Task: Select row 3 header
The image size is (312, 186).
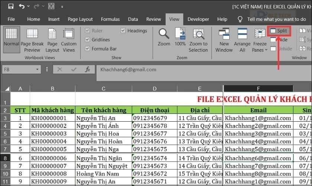Action: [x=5, y=118]
